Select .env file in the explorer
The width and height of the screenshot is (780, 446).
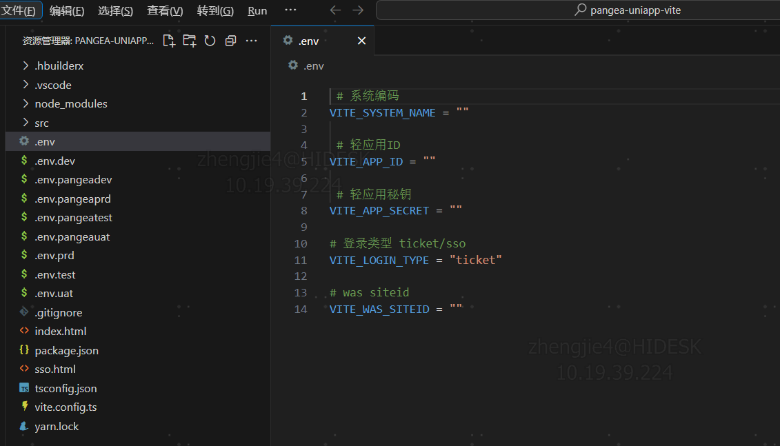pos(138,142)
